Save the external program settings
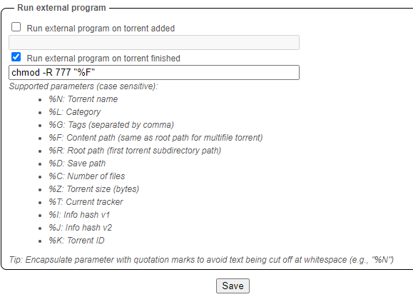Image resolution: width=413 pixels, height=297 pixels. click(x=233, y=286)
